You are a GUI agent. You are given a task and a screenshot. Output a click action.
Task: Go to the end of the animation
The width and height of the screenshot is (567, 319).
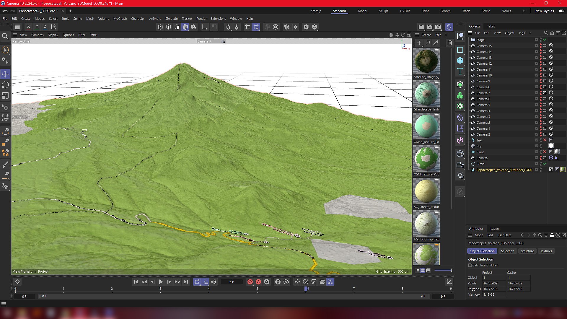(186, 282)
